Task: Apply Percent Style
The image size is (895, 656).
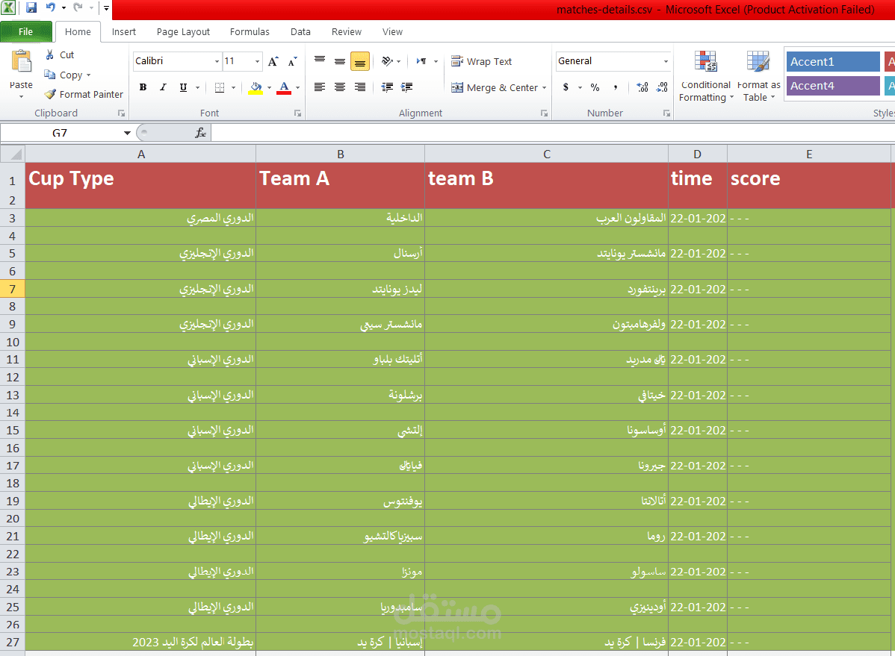Action: point(595,87)
